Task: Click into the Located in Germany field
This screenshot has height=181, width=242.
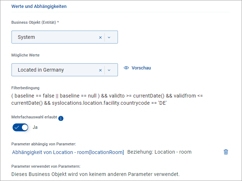Action: [54, 70]
